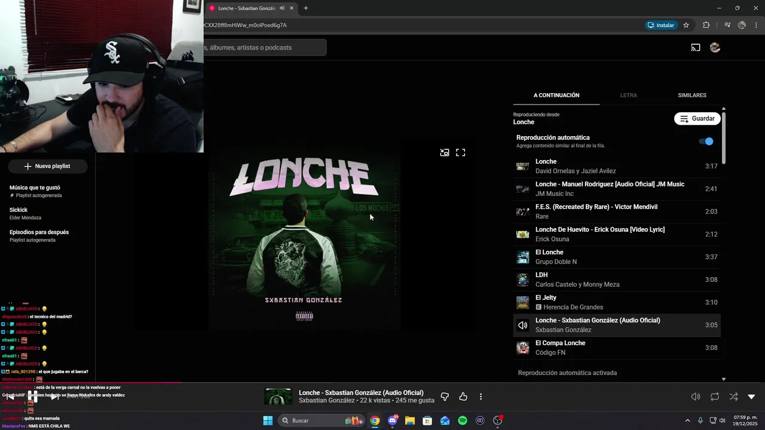The height and width of the screenshot is (430, 765).
Task: Select the A CONTINUACIÓN tab
Action: pyautogui.click(x=556, y=95)
